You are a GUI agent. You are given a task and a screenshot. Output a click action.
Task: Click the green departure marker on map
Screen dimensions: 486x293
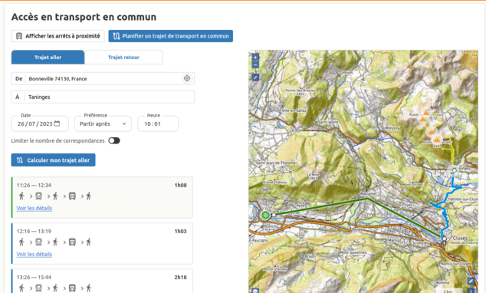[x=265, y=215]
